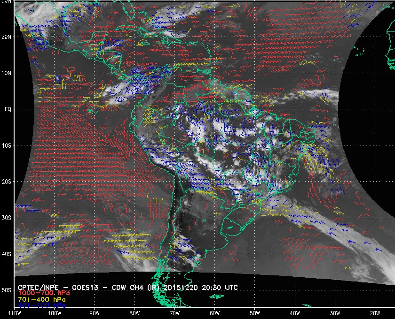Click the 20N latitude label
395x319 pixels.
(x=6, y=37)
